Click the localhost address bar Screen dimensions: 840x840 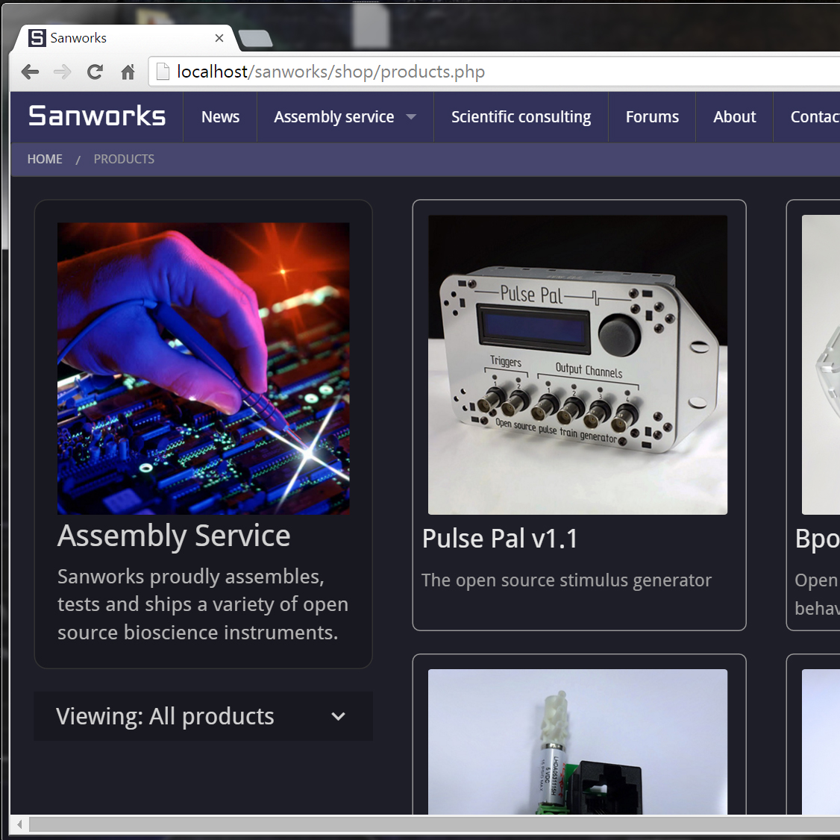click(x=493, y=72)
